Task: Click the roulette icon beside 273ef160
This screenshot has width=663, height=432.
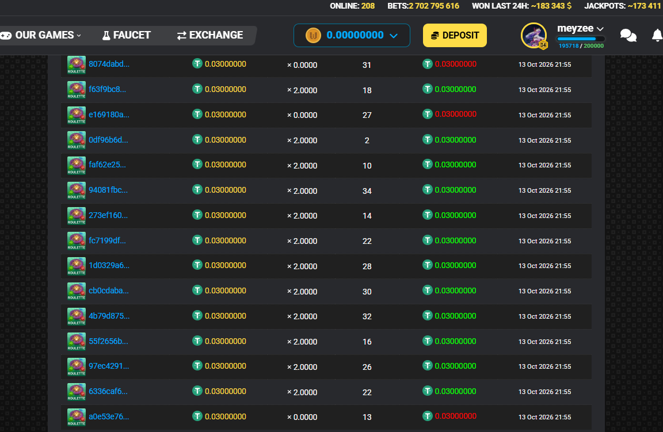Action: click(x=77, y=216)
